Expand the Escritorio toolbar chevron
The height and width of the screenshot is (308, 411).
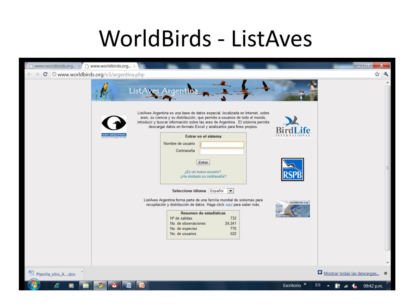[305, 284]
